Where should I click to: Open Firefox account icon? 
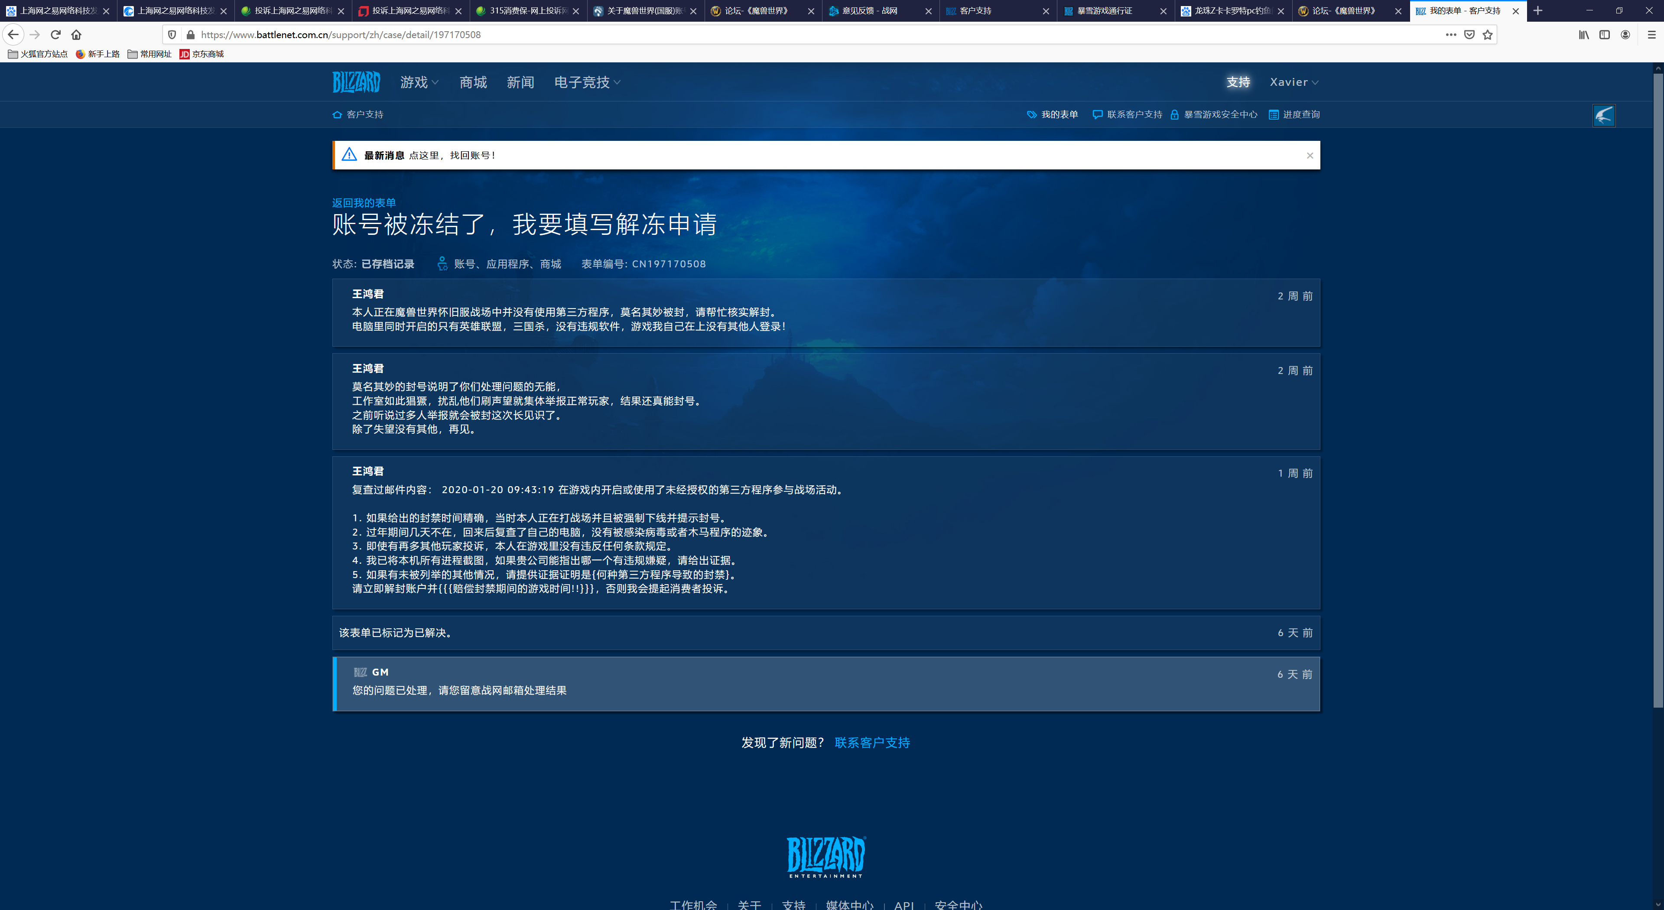(x=1625, y=34)
